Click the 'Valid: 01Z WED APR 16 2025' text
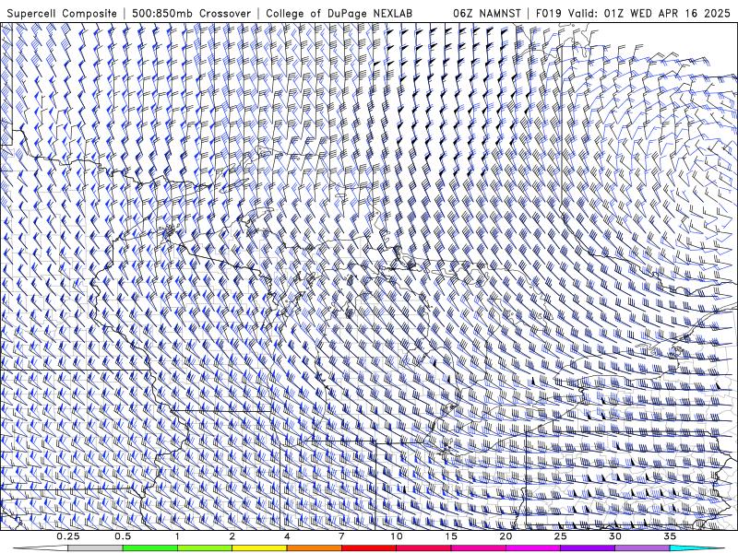Screen dimensions: 738x553 coord(649,14)
